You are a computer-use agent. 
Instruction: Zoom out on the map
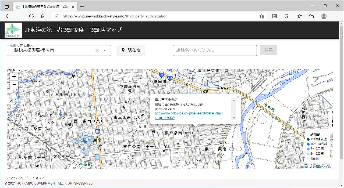pyautogui.click(x=14, y=85)
